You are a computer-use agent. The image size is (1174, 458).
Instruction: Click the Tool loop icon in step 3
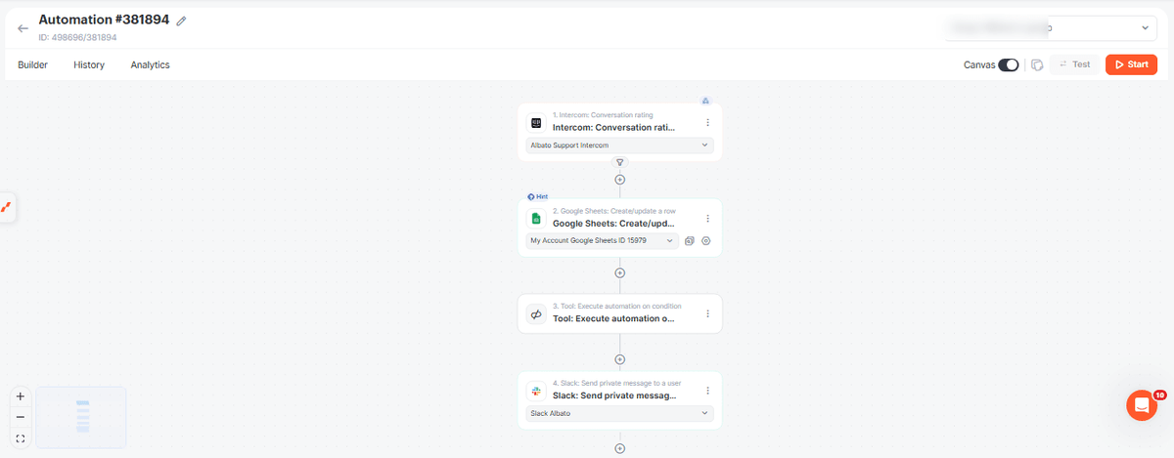click(536, 313)
